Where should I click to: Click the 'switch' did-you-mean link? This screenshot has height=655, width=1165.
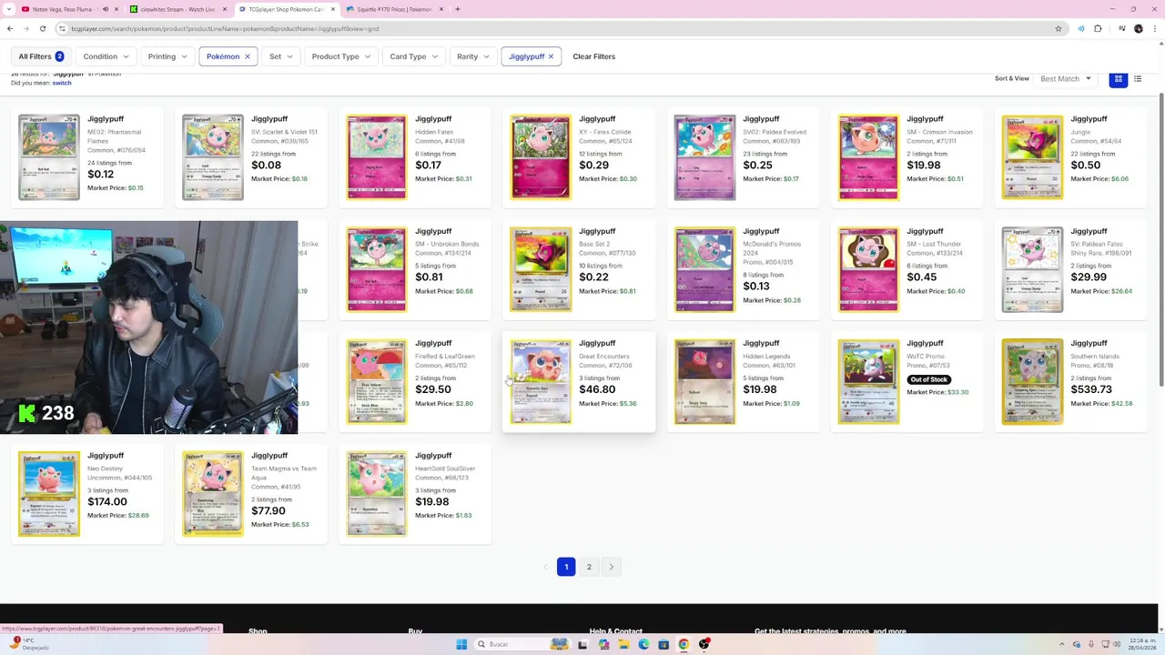click(62, 83)
